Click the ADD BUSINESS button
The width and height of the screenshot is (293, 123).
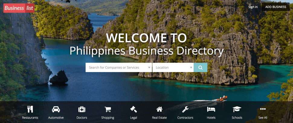point(275,7)
